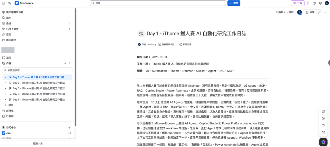Screen dimensions: 330x147
Task: Select the 內容 section header
Action: [x=9, y=63]
